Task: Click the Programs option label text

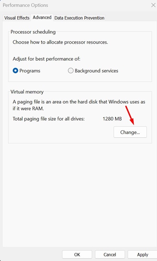Action: (30, 71)
